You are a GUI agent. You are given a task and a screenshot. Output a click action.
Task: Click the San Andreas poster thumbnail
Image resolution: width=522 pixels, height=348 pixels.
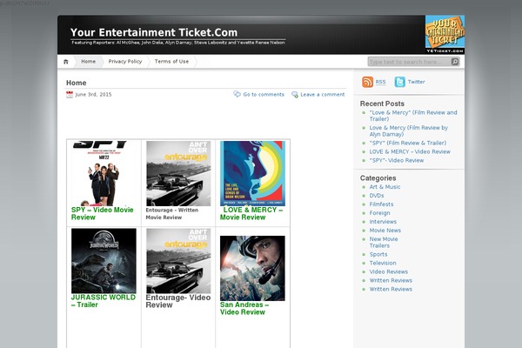252,268
